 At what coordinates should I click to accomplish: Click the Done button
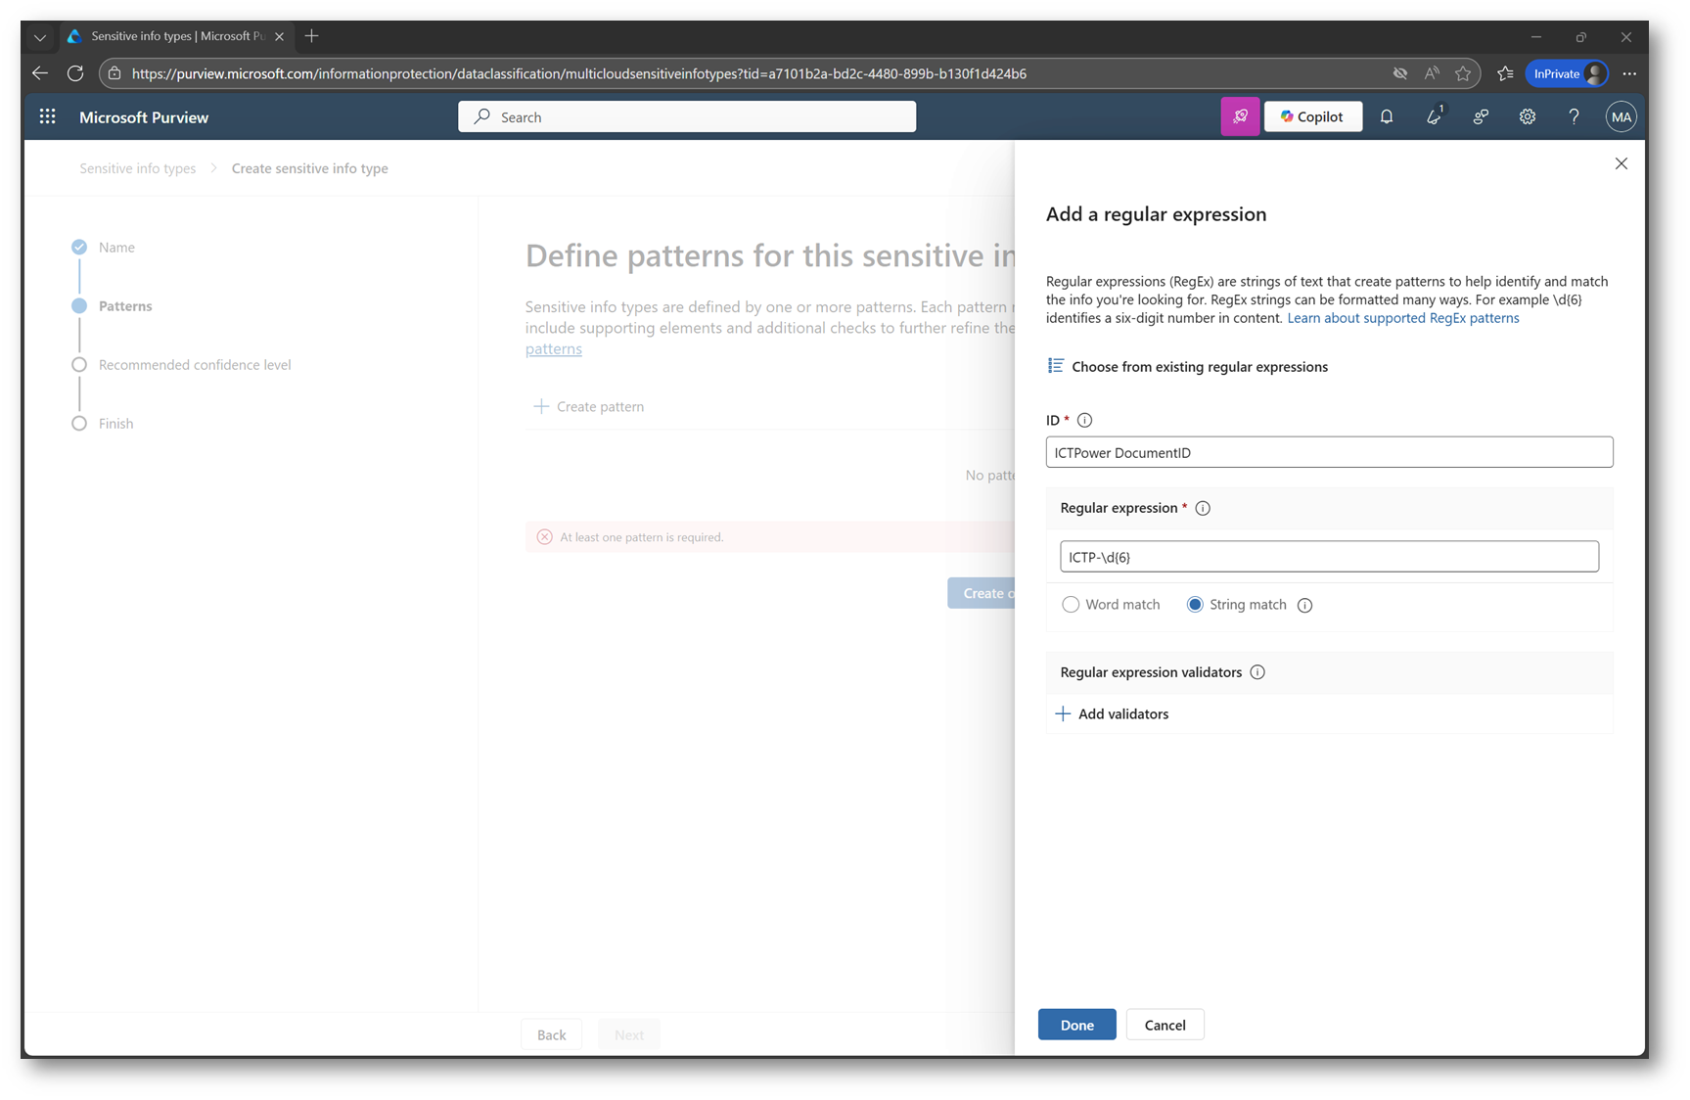1076,1025
